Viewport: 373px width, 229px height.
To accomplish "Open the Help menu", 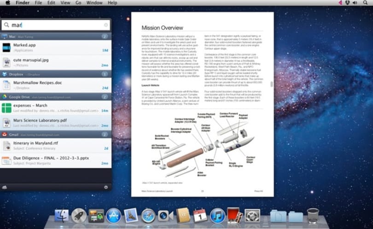I will [x=112, y=3].
